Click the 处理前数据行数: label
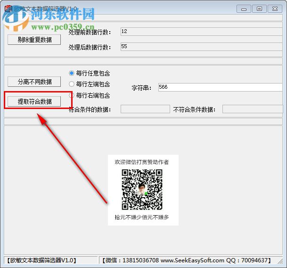The width and height of the screenshot is (287, 268). 90,32
